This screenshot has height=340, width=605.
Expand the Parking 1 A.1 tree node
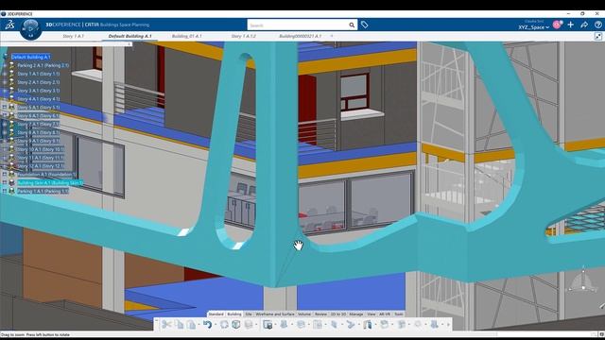[5, 191]
